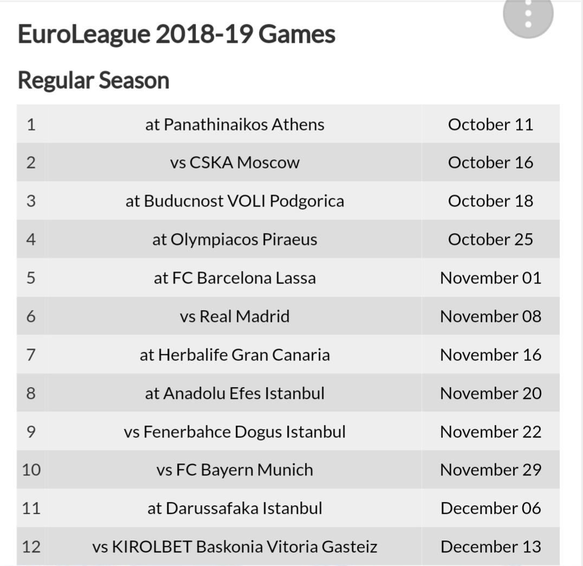Choose the Olympiacos Piraeus game
This screenshot has width=583, height=566.
click(235, 239)
